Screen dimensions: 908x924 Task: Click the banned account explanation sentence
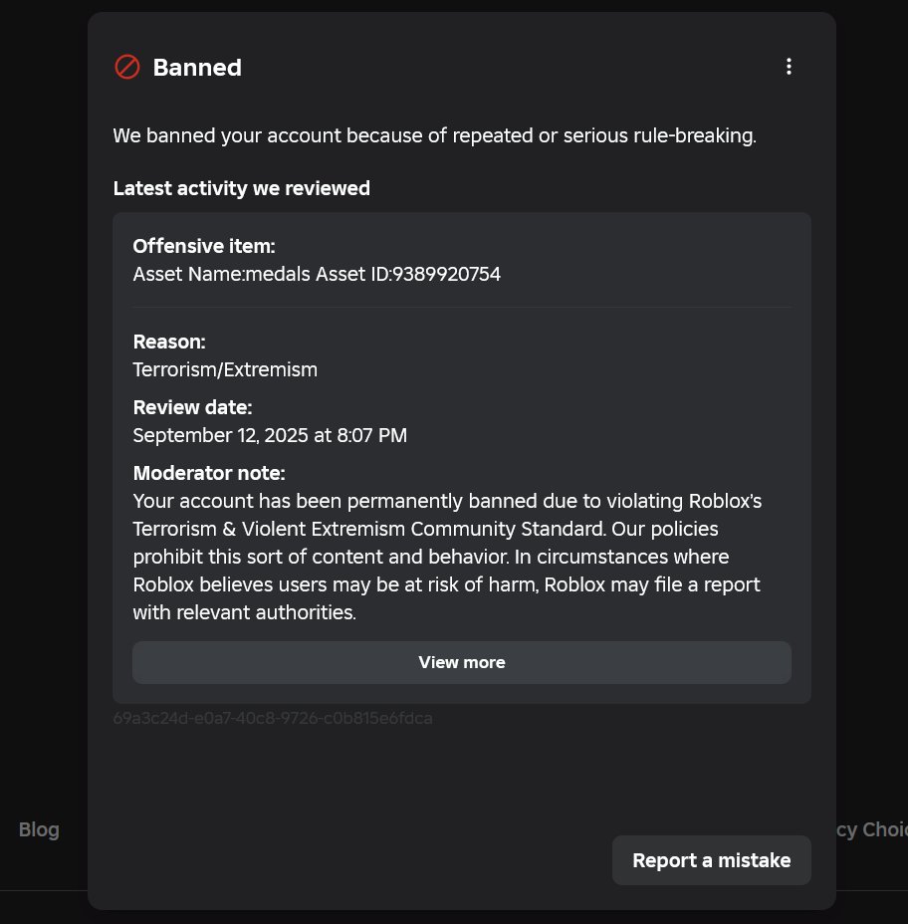pyautogui.click(x=434, y=135)
